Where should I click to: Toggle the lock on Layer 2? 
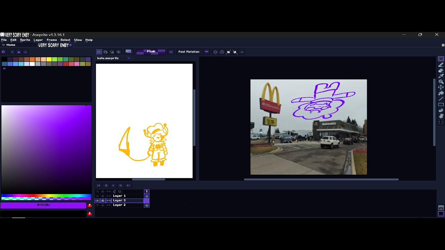tap(103, 205)
